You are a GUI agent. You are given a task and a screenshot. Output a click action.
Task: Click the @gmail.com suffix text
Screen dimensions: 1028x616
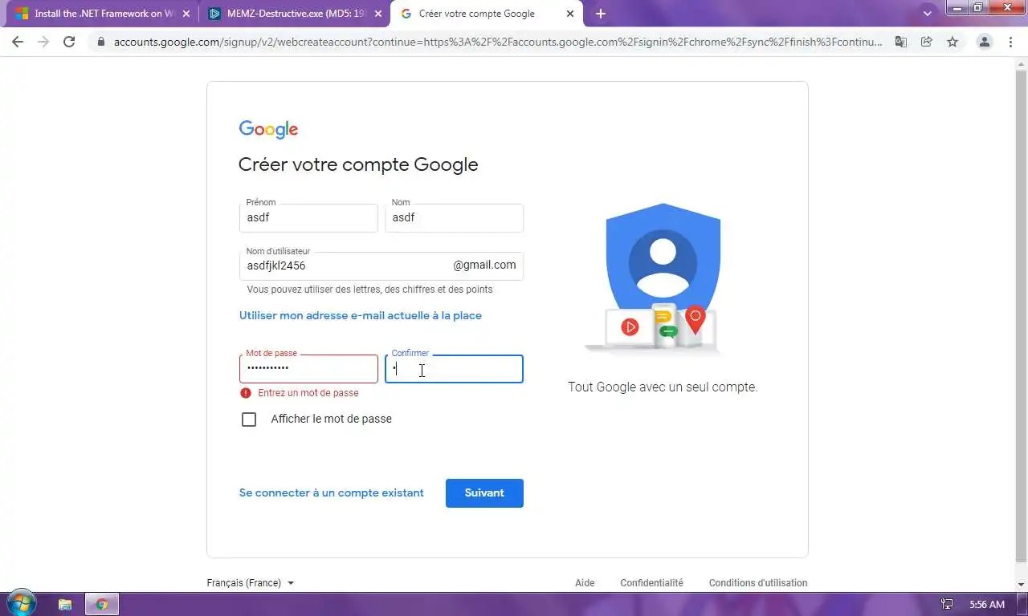point(484,265)
